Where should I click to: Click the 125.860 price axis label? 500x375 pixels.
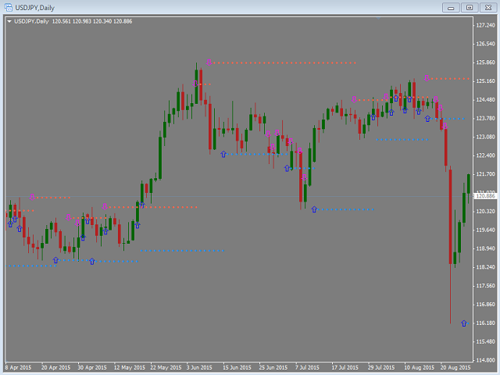pyautogui.click(x=485, y=62)
